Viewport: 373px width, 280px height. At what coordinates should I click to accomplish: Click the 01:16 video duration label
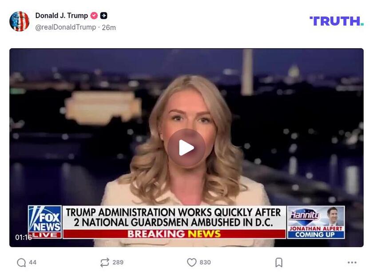[x=23, y=237]
